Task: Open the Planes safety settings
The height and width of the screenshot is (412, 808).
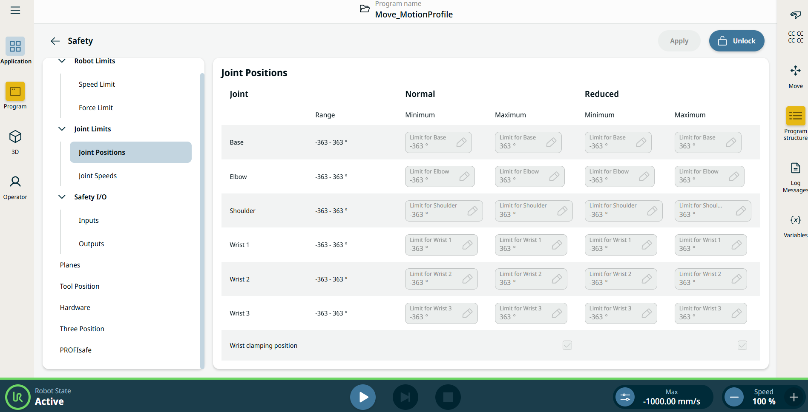Action: tap(70, 265)
